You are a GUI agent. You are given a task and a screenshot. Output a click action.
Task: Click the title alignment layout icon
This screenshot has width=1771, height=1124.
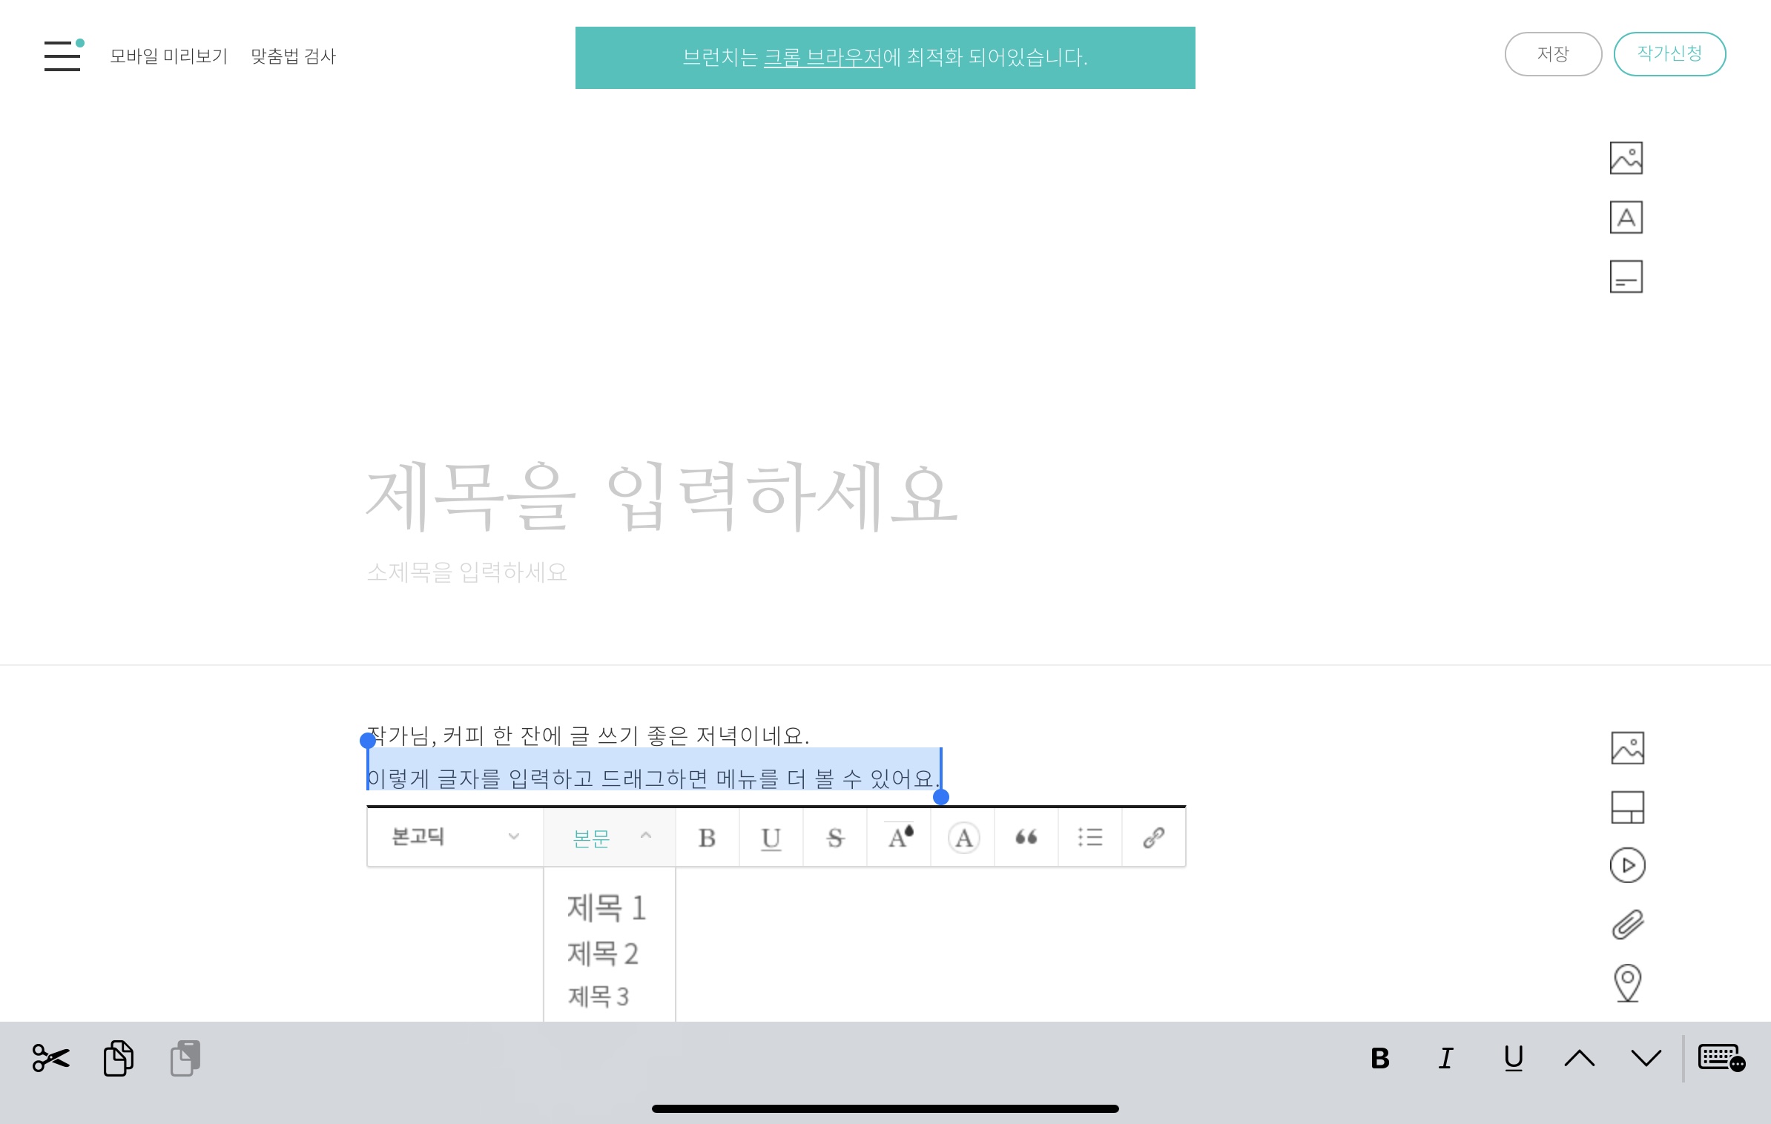point(1626,277)
